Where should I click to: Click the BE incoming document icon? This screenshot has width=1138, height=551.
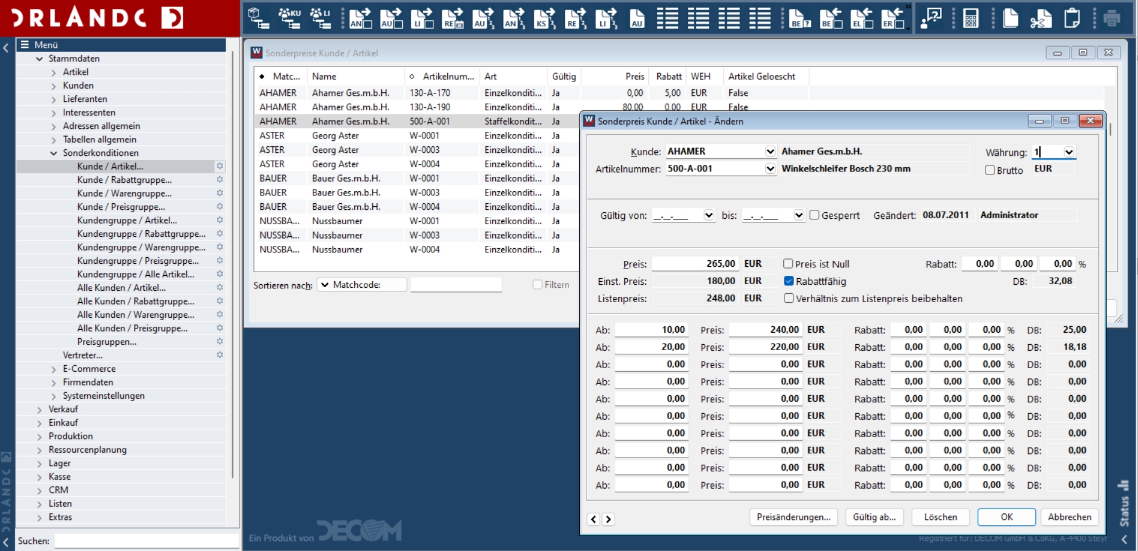(831, 18)
